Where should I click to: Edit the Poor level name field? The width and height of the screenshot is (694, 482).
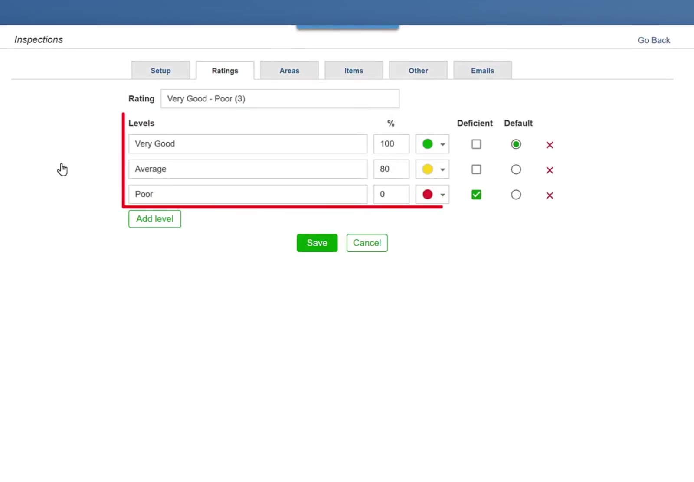tap(248, 194)
